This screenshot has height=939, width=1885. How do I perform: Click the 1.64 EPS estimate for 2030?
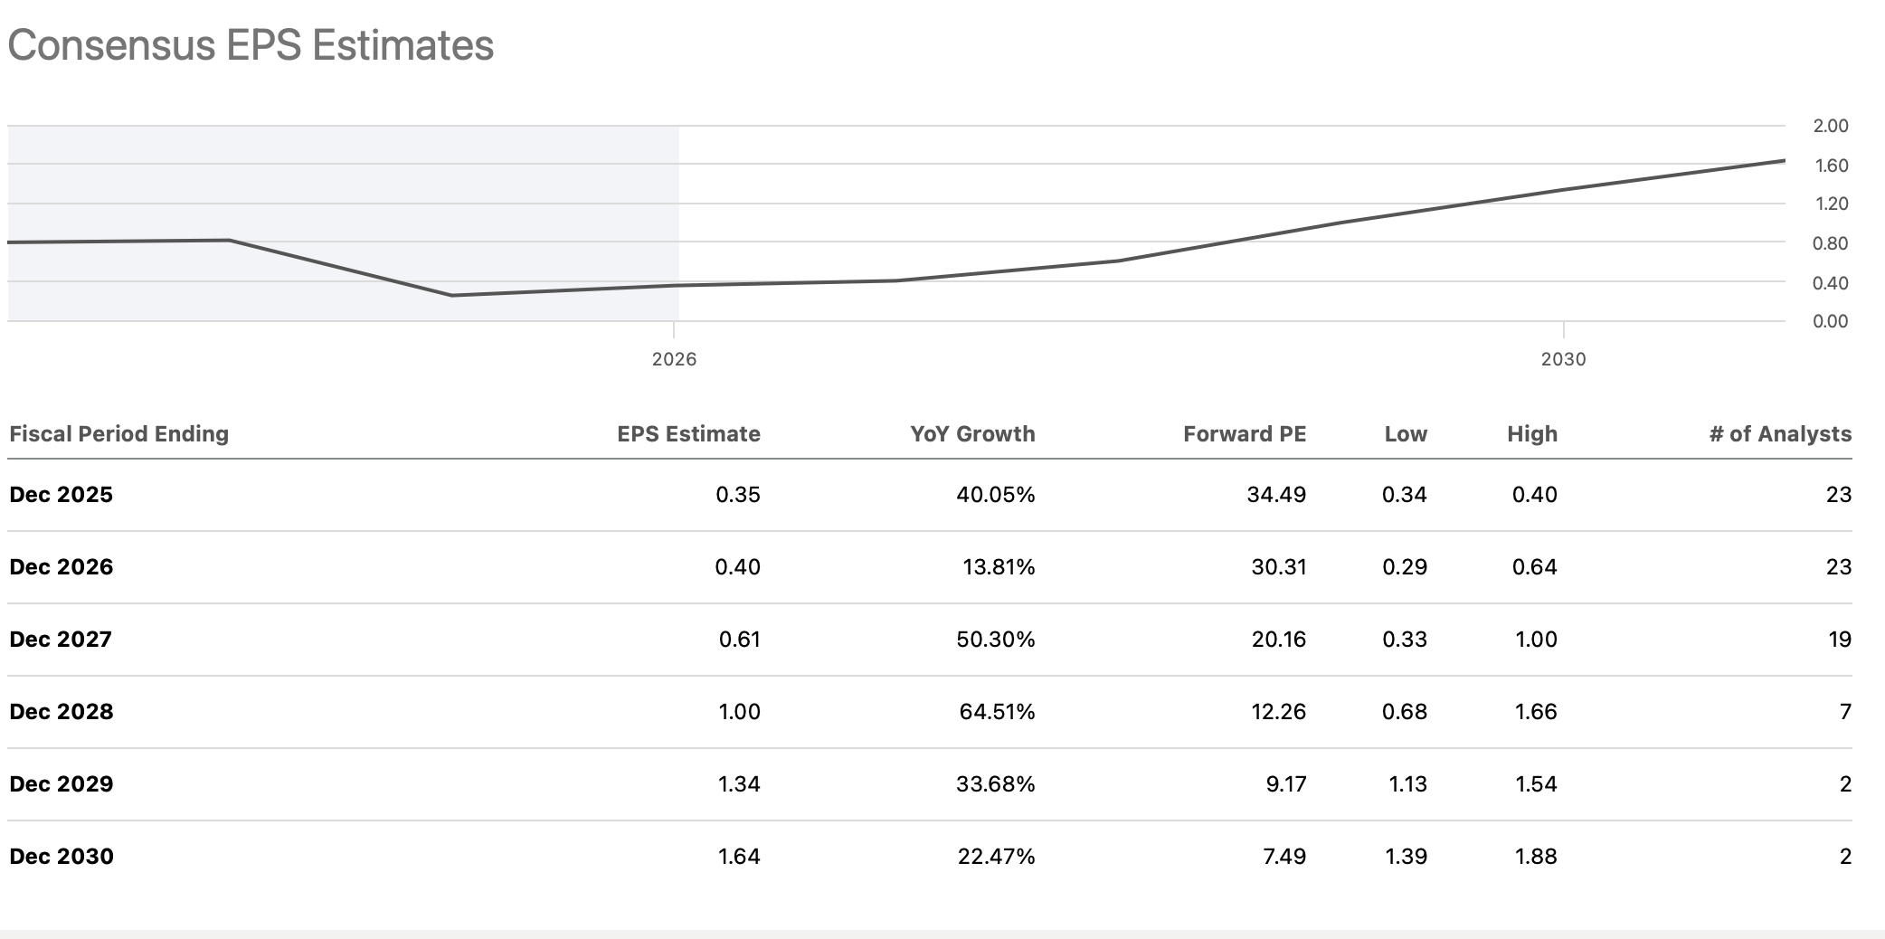pos(739,857)
